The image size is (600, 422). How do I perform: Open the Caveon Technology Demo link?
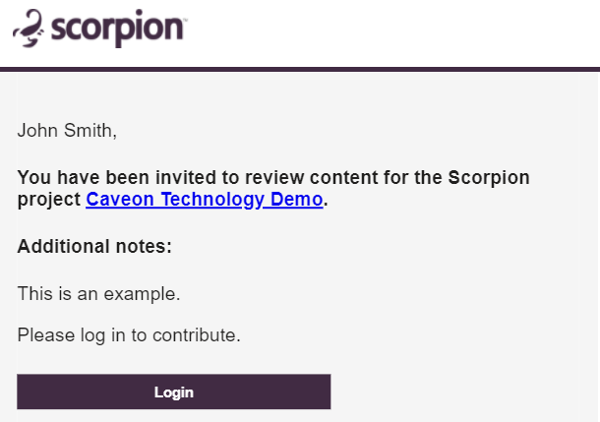[x=205, y=200]
